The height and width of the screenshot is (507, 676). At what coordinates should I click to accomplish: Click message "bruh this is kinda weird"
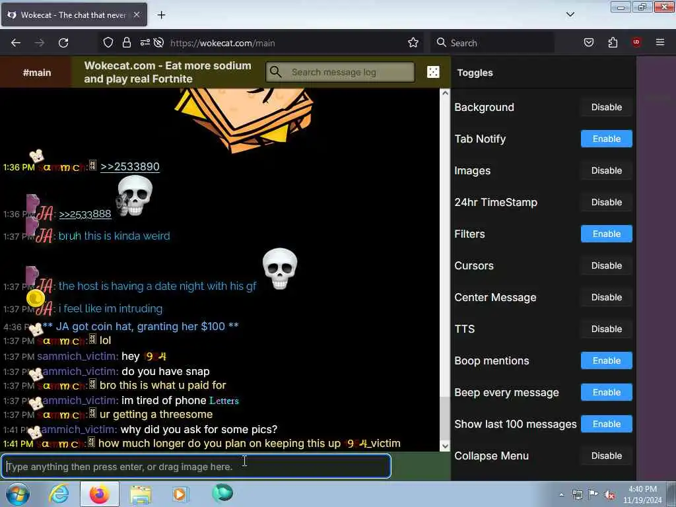coord(114,236)
